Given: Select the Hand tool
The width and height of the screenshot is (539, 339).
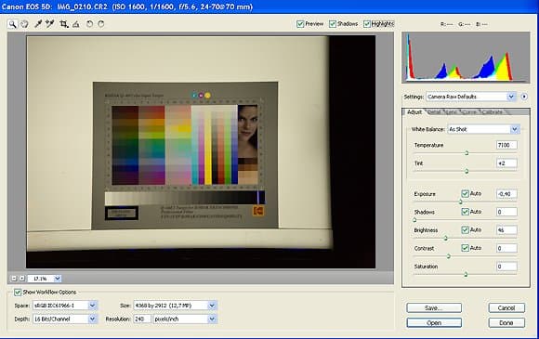Looking at the screenshot, I should point(24,24).
